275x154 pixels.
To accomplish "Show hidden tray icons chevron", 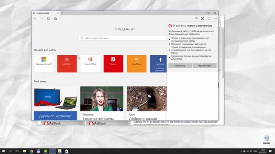I will pos(241,151).
